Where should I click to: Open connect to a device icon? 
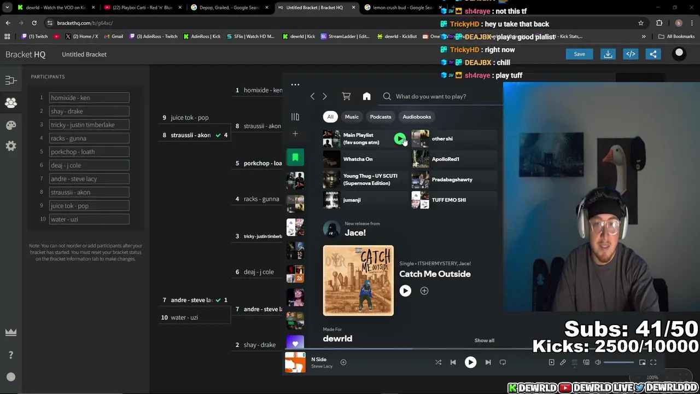[586, 362]
